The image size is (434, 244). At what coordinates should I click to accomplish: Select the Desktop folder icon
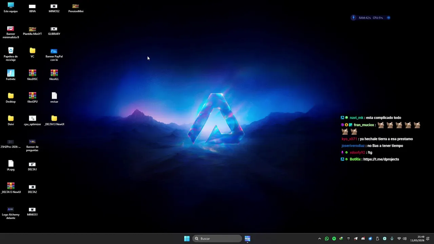pos(11,98)
